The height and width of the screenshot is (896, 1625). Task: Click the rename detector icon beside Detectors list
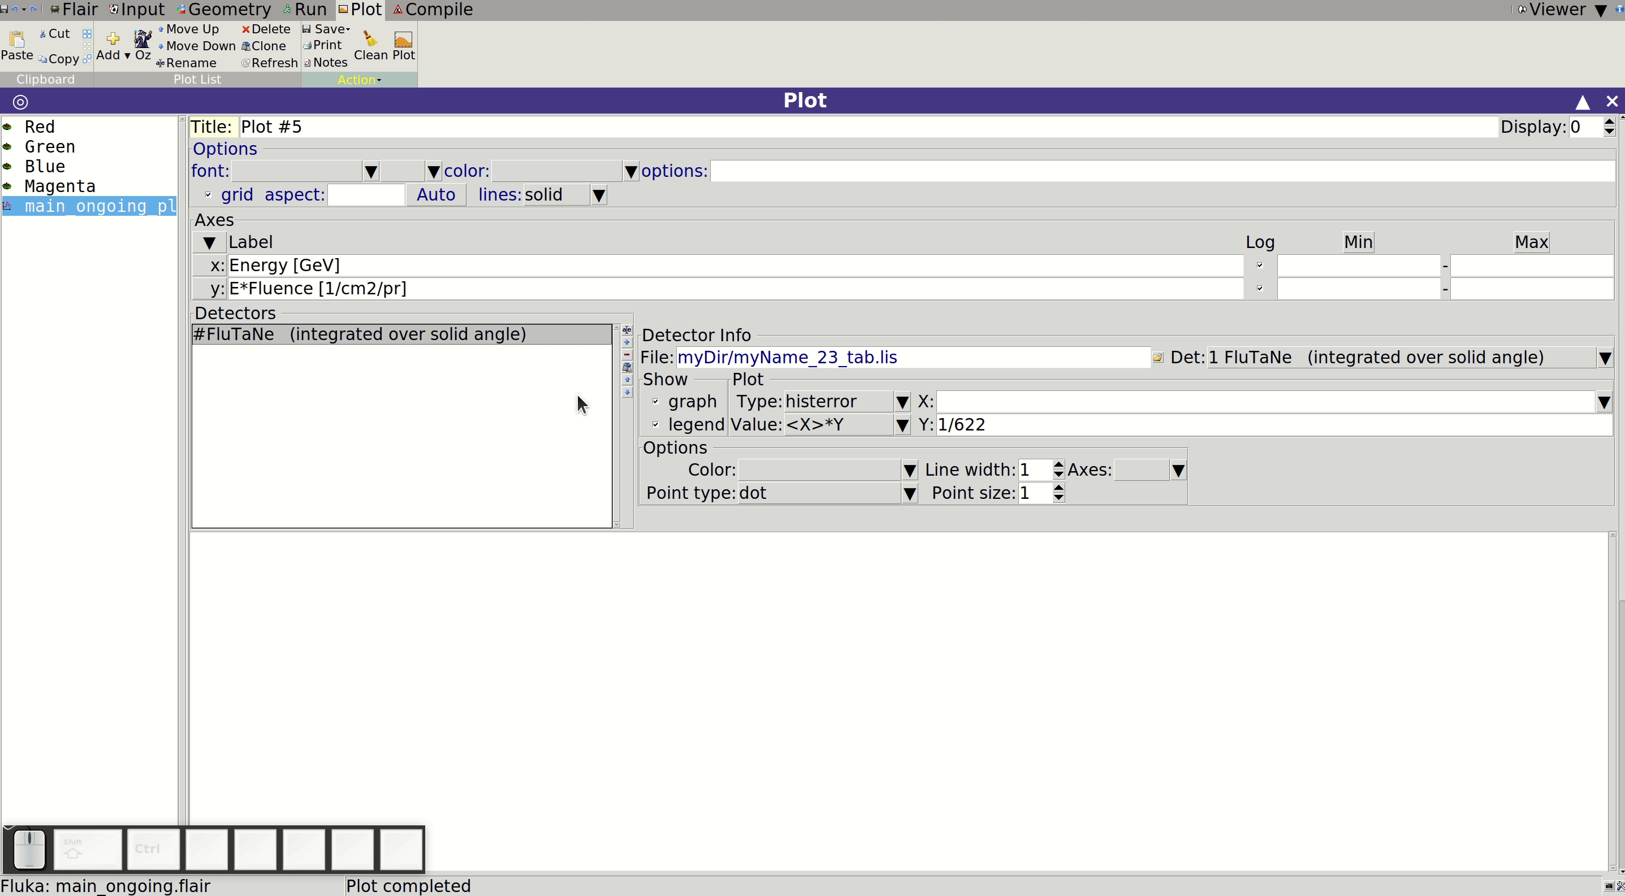tap(627, 329)
